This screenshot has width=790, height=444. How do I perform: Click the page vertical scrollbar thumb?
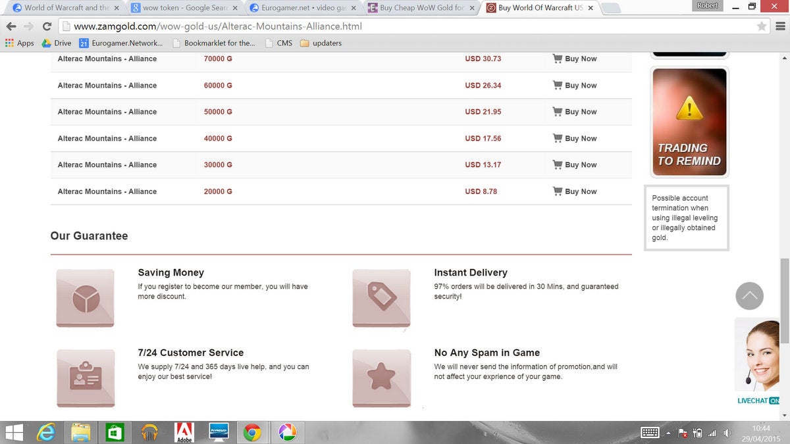click(x=785, y=301)
